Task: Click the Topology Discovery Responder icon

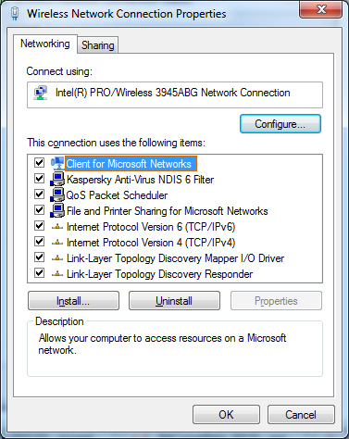Action: click(x=57, y=274)
